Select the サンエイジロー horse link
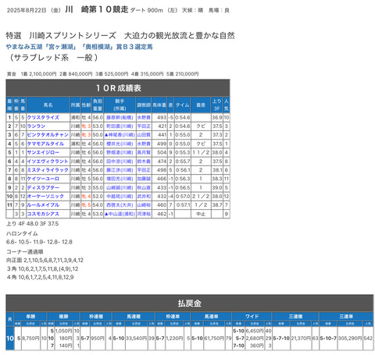Image resolution: width=375 pixels, height=355 pixels. 43,152
